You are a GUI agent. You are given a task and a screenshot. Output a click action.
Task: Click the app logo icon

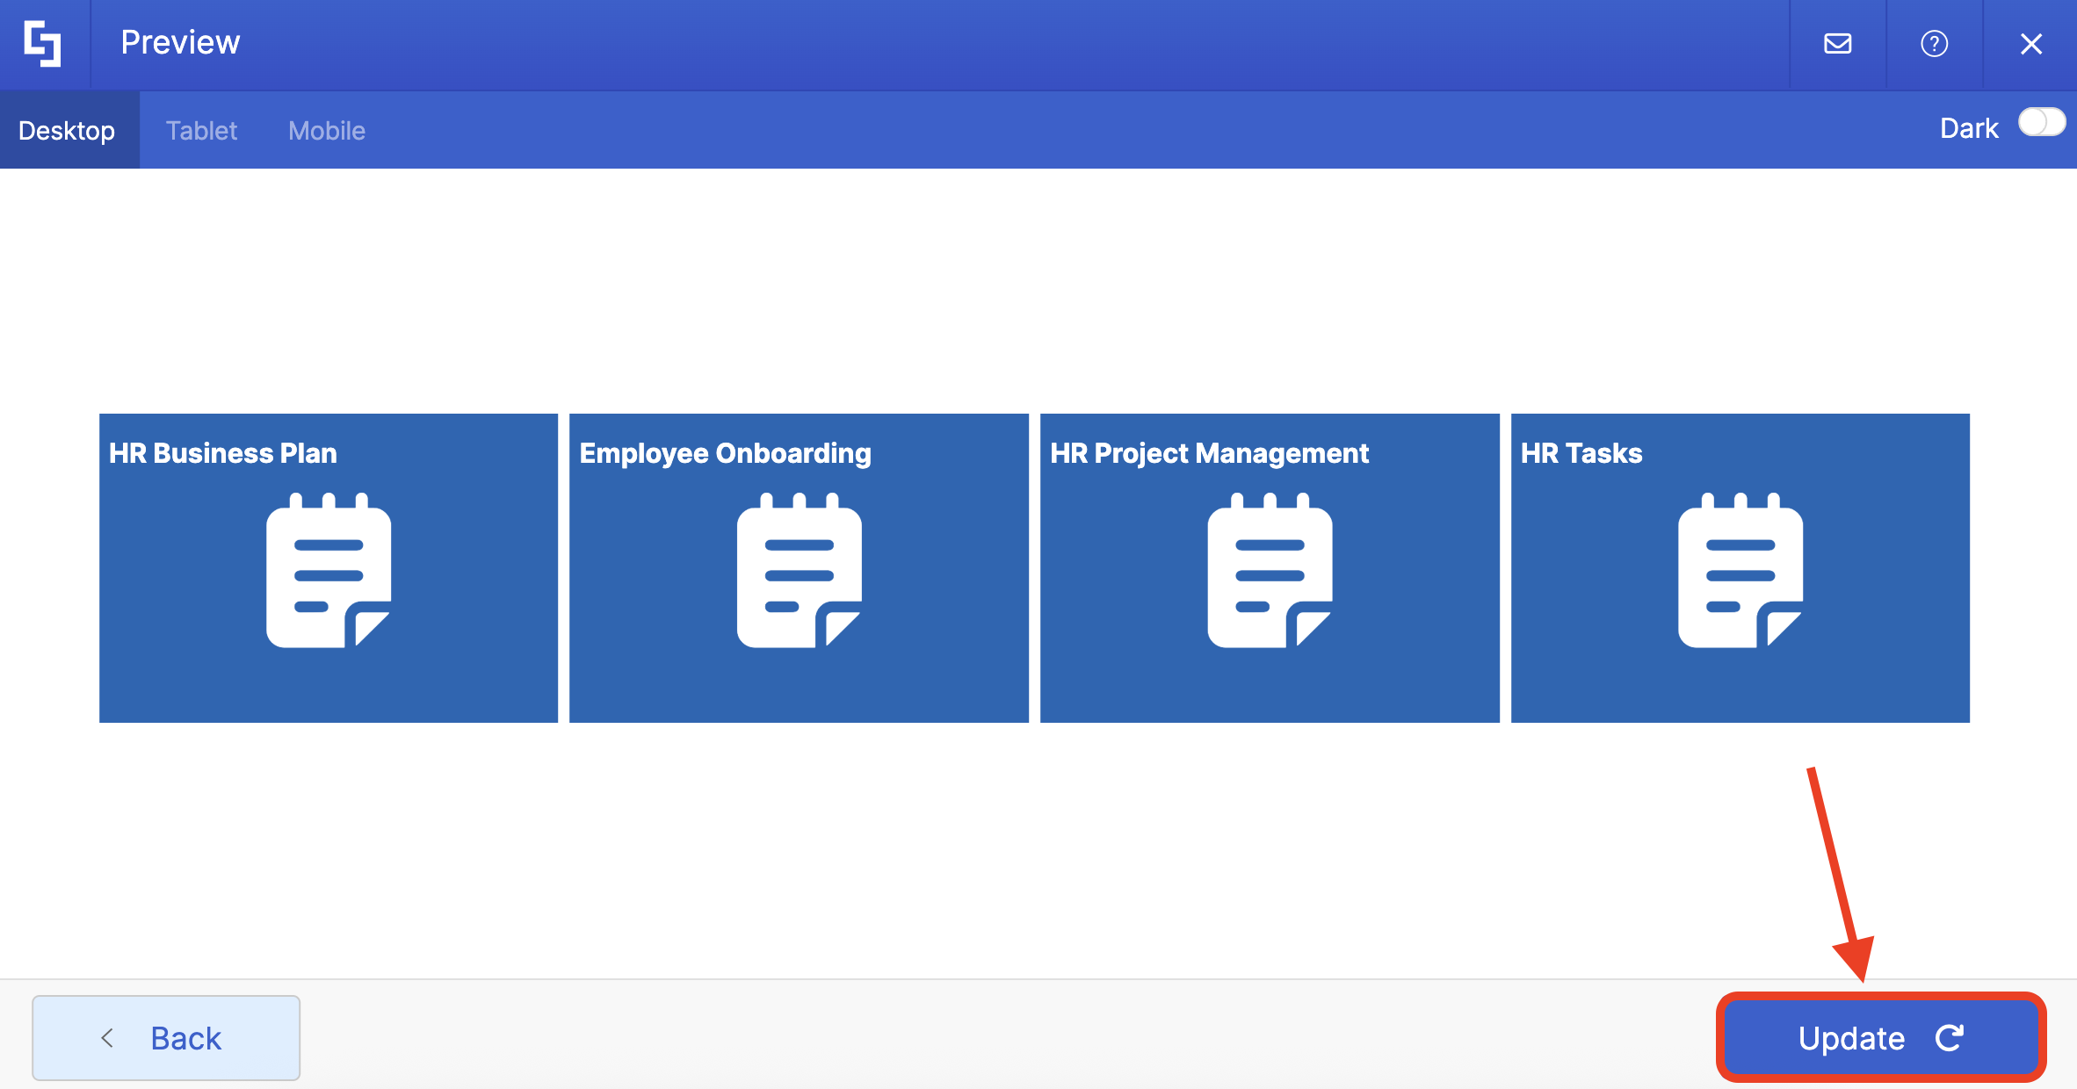click(42, 44)
